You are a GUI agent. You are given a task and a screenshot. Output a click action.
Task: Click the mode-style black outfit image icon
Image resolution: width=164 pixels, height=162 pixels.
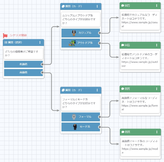(x=75, y=127)
